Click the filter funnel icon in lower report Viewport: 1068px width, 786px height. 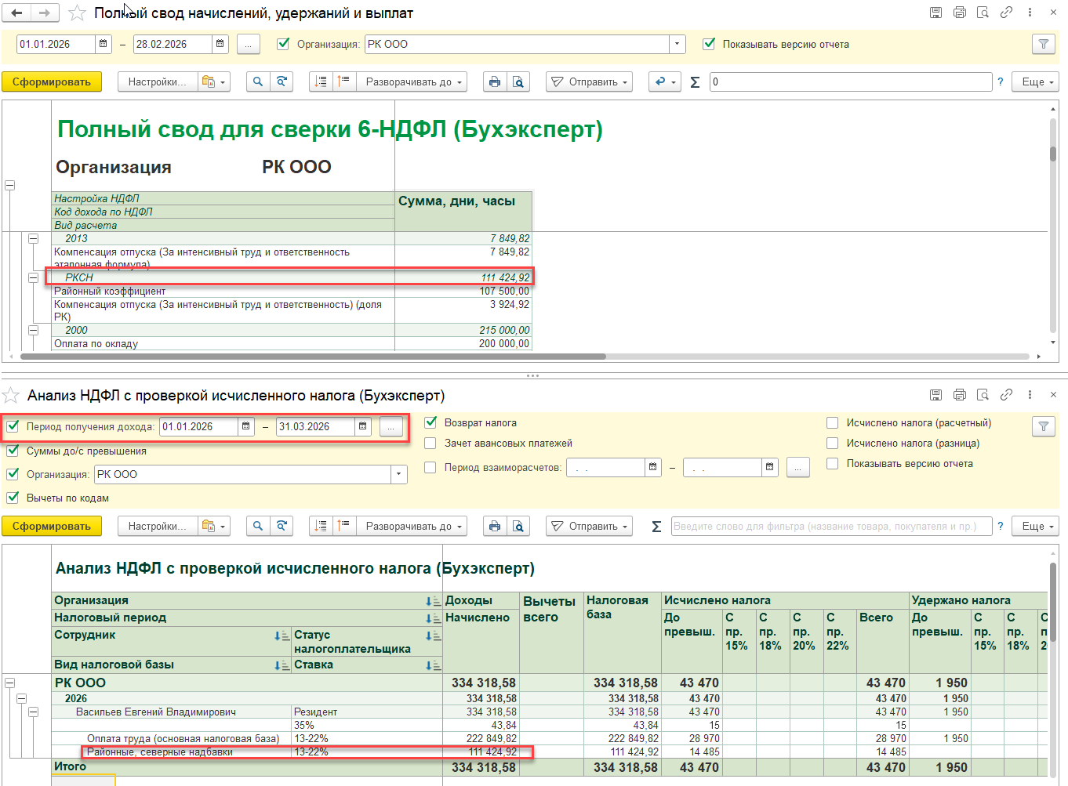pyautogui.click(x=1043, y=426)
